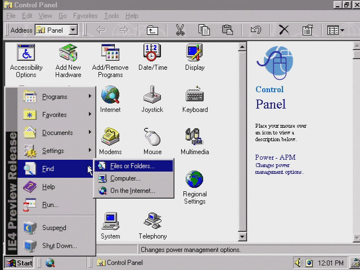Open the Help menu in menu bar

click(x=132, y=16)
